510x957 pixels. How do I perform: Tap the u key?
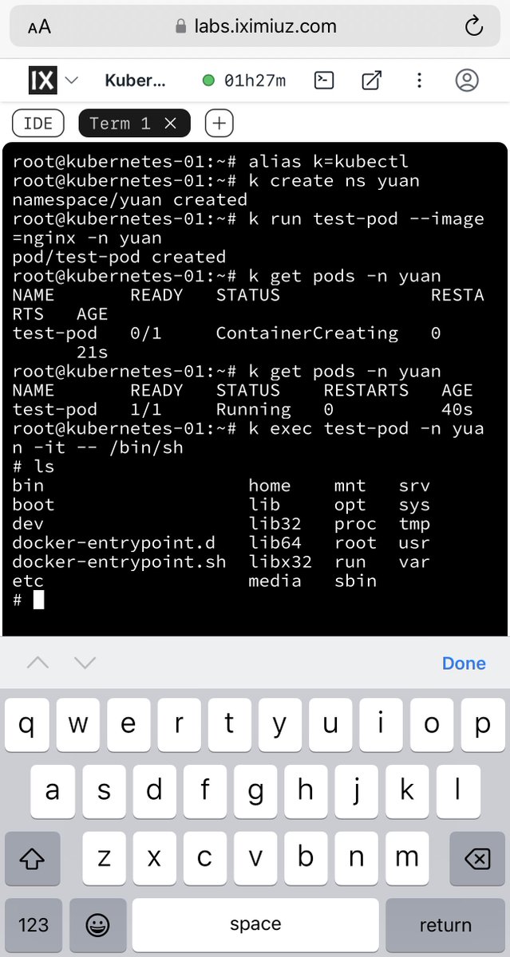[331, 723]
